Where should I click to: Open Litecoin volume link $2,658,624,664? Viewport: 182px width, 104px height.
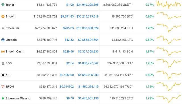(x=88, y=40)
